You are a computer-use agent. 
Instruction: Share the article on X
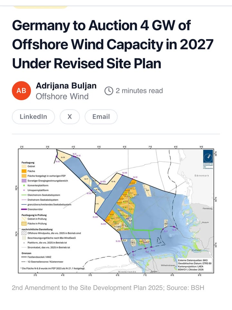70,117
